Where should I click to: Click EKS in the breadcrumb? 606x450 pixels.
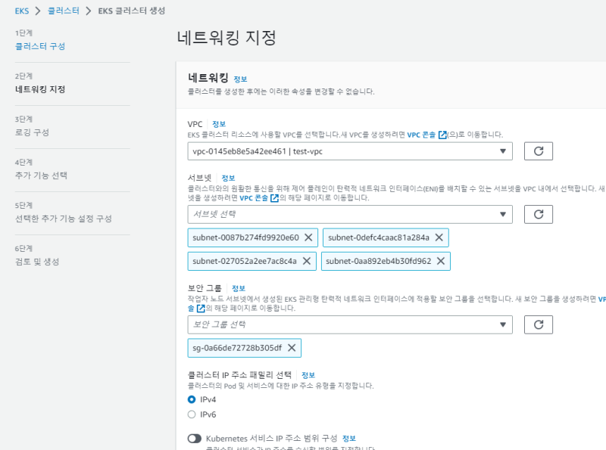[x=22, y=11]
